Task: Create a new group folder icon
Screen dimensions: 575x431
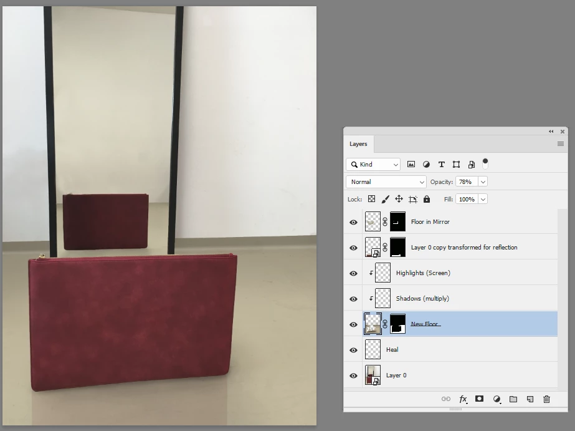Action: 513,399
